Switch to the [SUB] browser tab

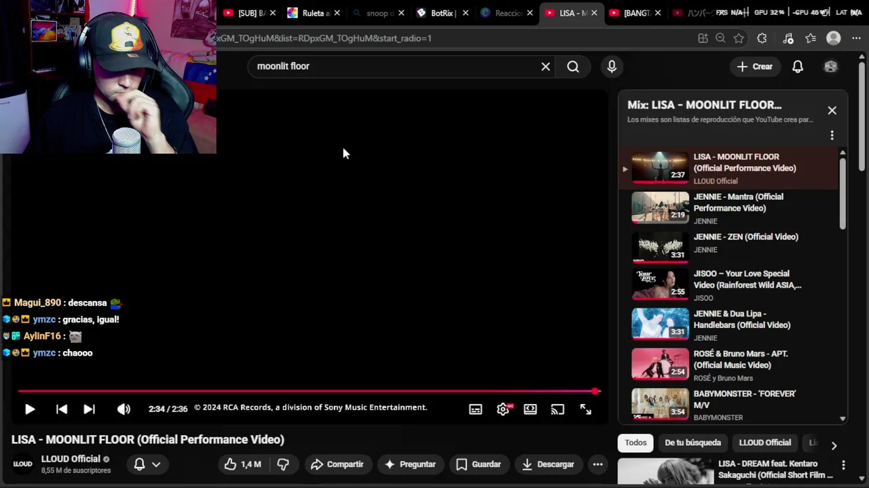click(250, 13)
